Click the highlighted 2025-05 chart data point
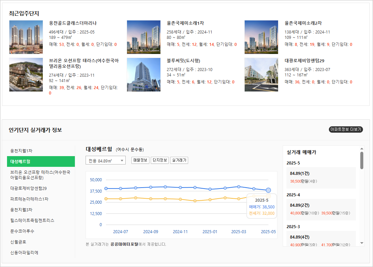This screenshot has height=267, width=373. coord(268,190)
